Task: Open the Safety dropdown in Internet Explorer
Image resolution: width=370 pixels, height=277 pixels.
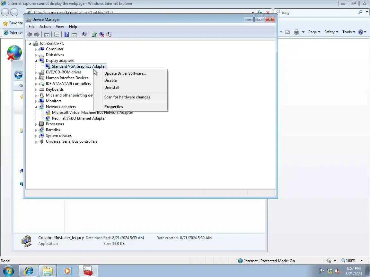Action: click(x=331, y=32)
